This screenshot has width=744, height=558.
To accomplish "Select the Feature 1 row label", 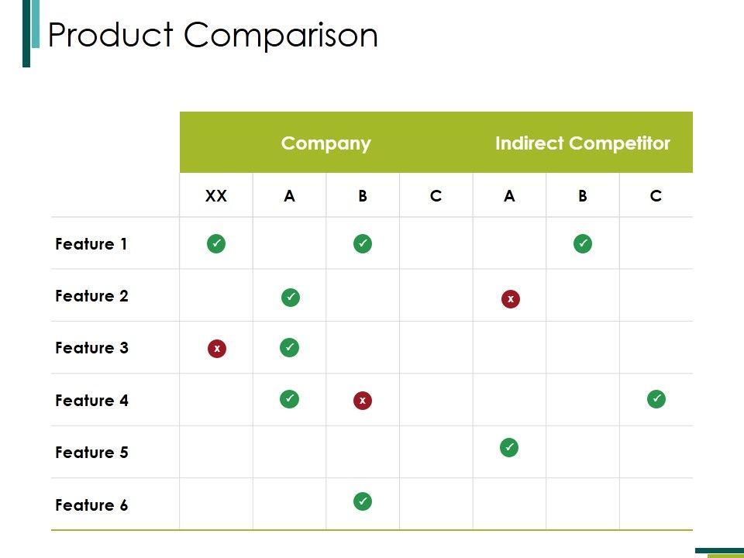I will (91, 244).
